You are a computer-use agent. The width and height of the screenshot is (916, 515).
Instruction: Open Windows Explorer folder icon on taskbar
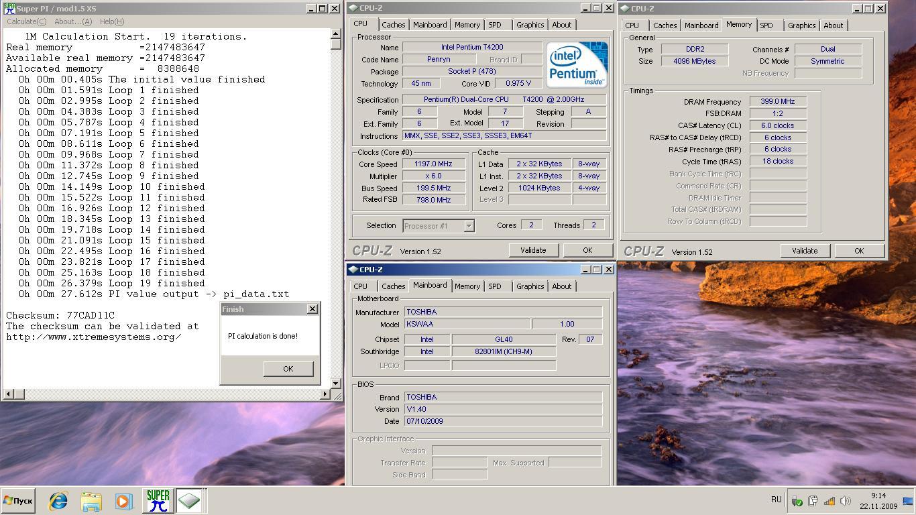pyautogui.click(x=91, y=501)
